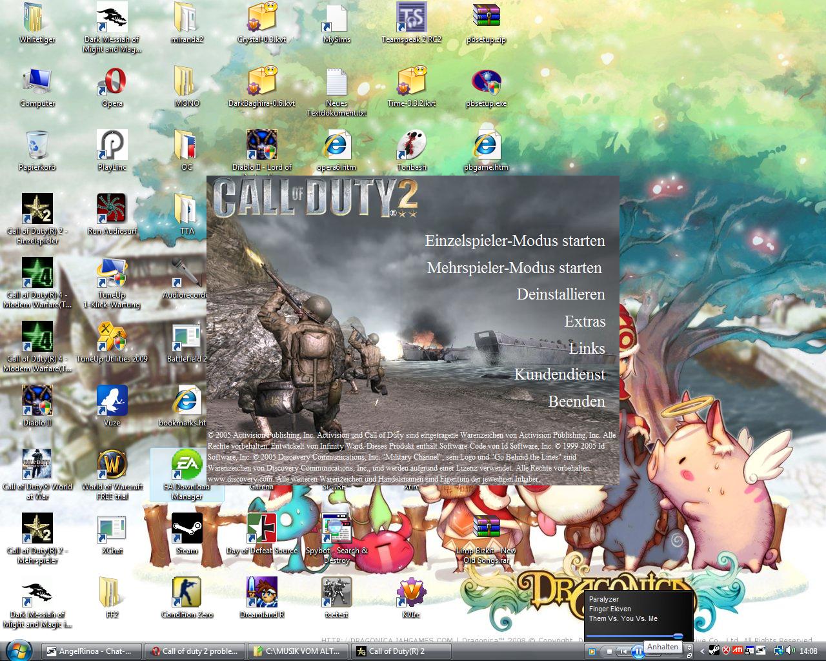This screenshot has width=826, height=661.
Task: Open the MySims shortcut
Action: (x=336, y=24)
